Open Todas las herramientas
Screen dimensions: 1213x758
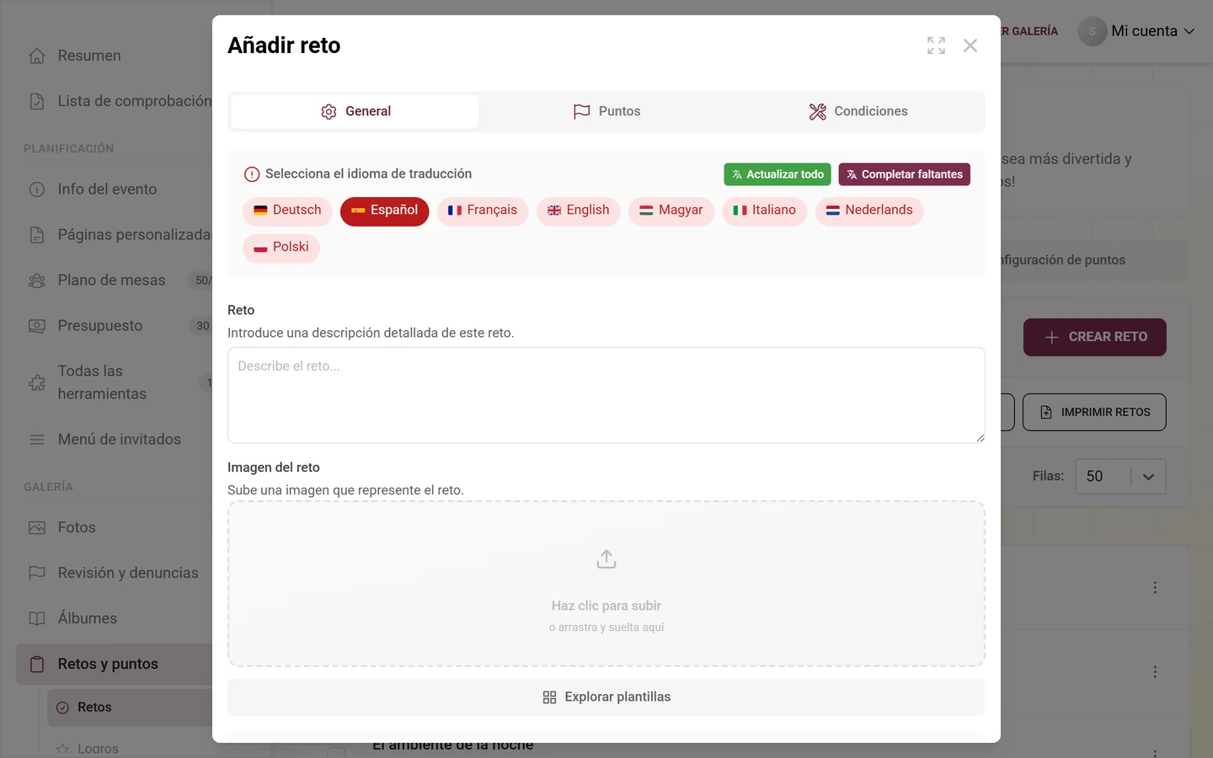point(102,382)
